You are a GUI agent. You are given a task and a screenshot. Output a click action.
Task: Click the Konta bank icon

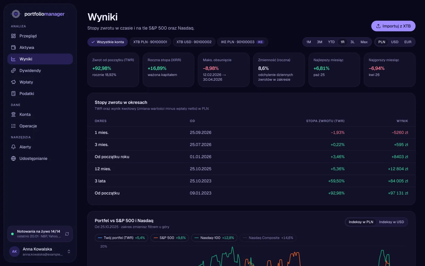(14, 114)
